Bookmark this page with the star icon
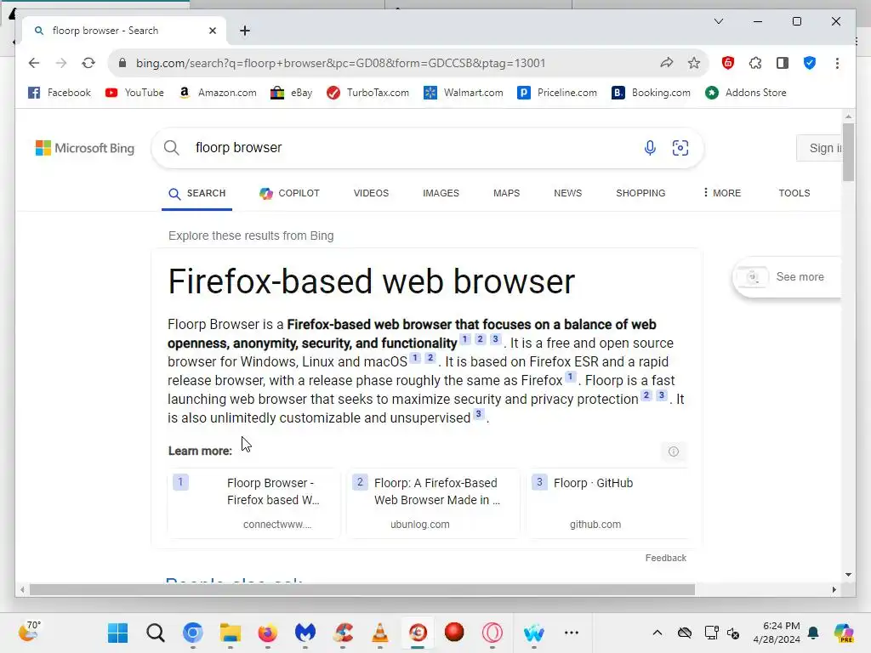871x653 pixels. 694,63
